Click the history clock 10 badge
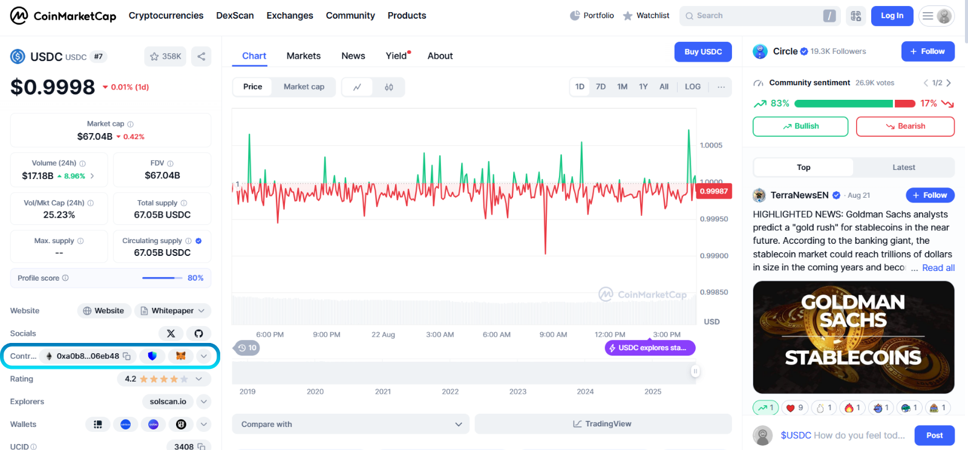 (247, 348)
